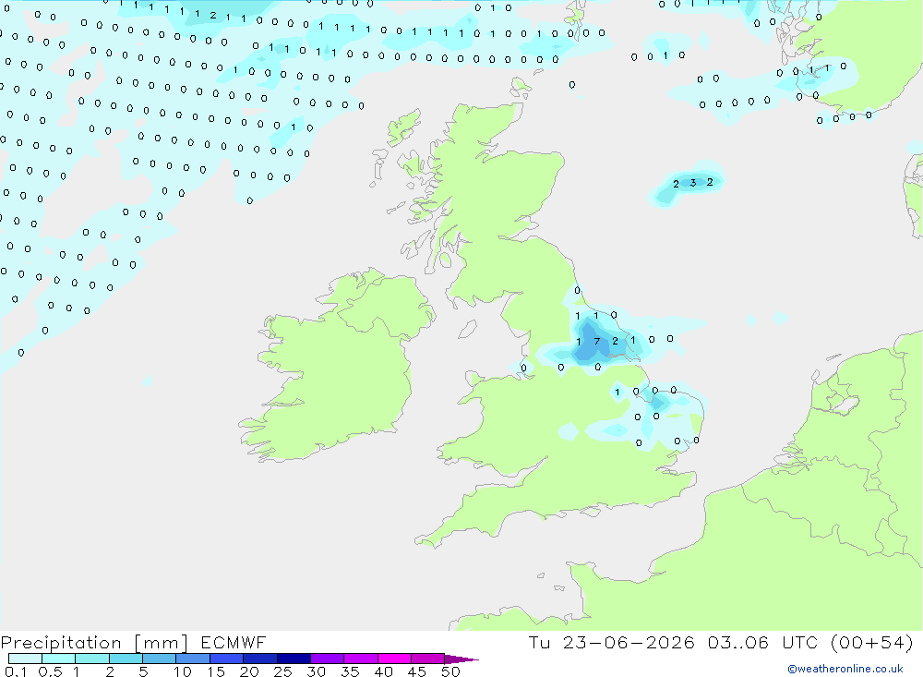This screenshot has height=677, width=923.
Task: Click the "7" rainfall value over northern England
Action: tap(597, 341)
